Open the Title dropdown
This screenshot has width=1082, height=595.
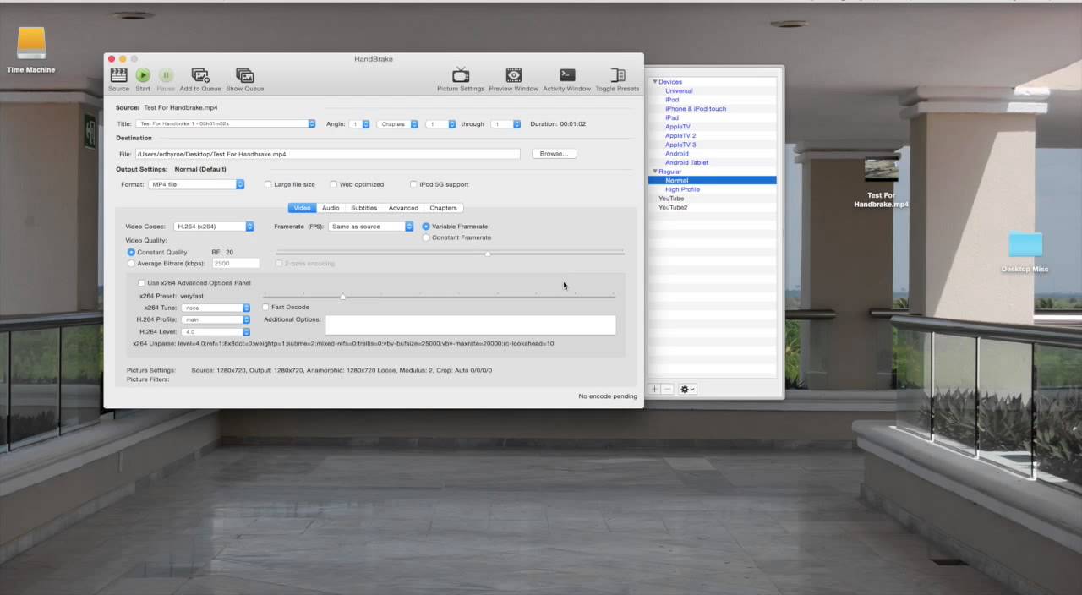(x=226, y=124)
